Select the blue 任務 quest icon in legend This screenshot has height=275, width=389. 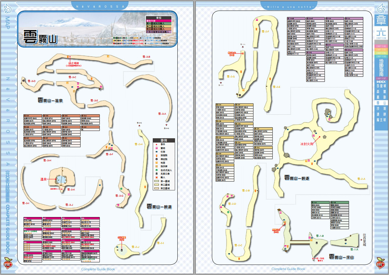click(157, 152)
